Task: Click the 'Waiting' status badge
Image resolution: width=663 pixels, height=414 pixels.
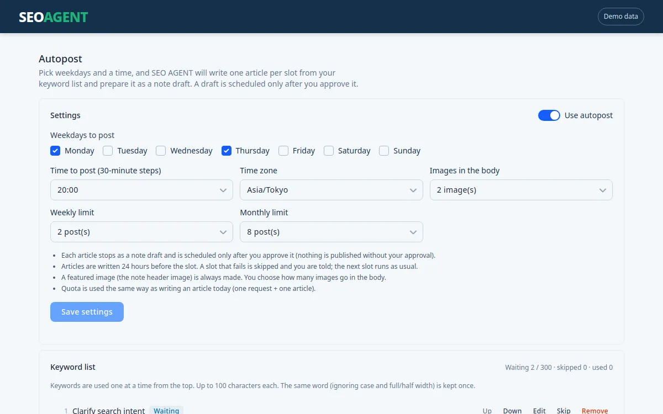Action: (166, 411)
